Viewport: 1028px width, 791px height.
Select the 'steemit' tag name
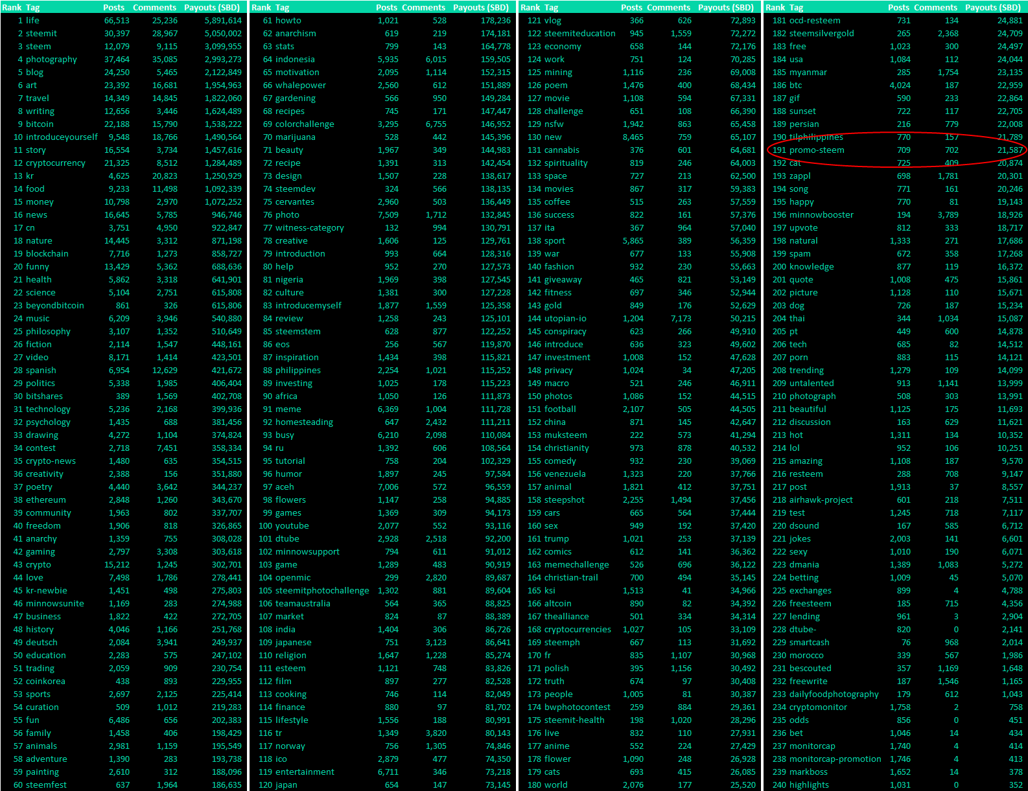[x=41, y=33]
